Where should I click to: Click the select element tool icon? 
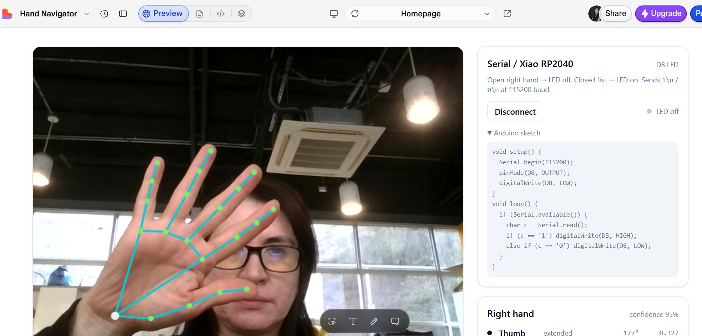[332, 321]
